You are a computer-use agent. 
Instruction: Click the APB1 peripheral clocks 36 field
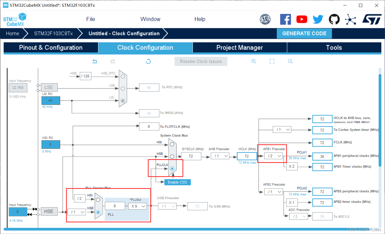[x=322, y=156]
